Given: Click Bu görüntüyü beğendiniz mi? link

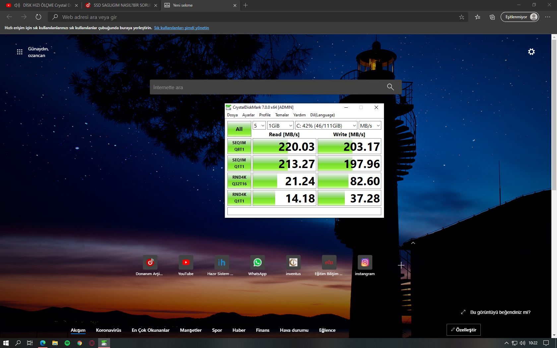Looking at the screenshot, I should pos(500,312).
